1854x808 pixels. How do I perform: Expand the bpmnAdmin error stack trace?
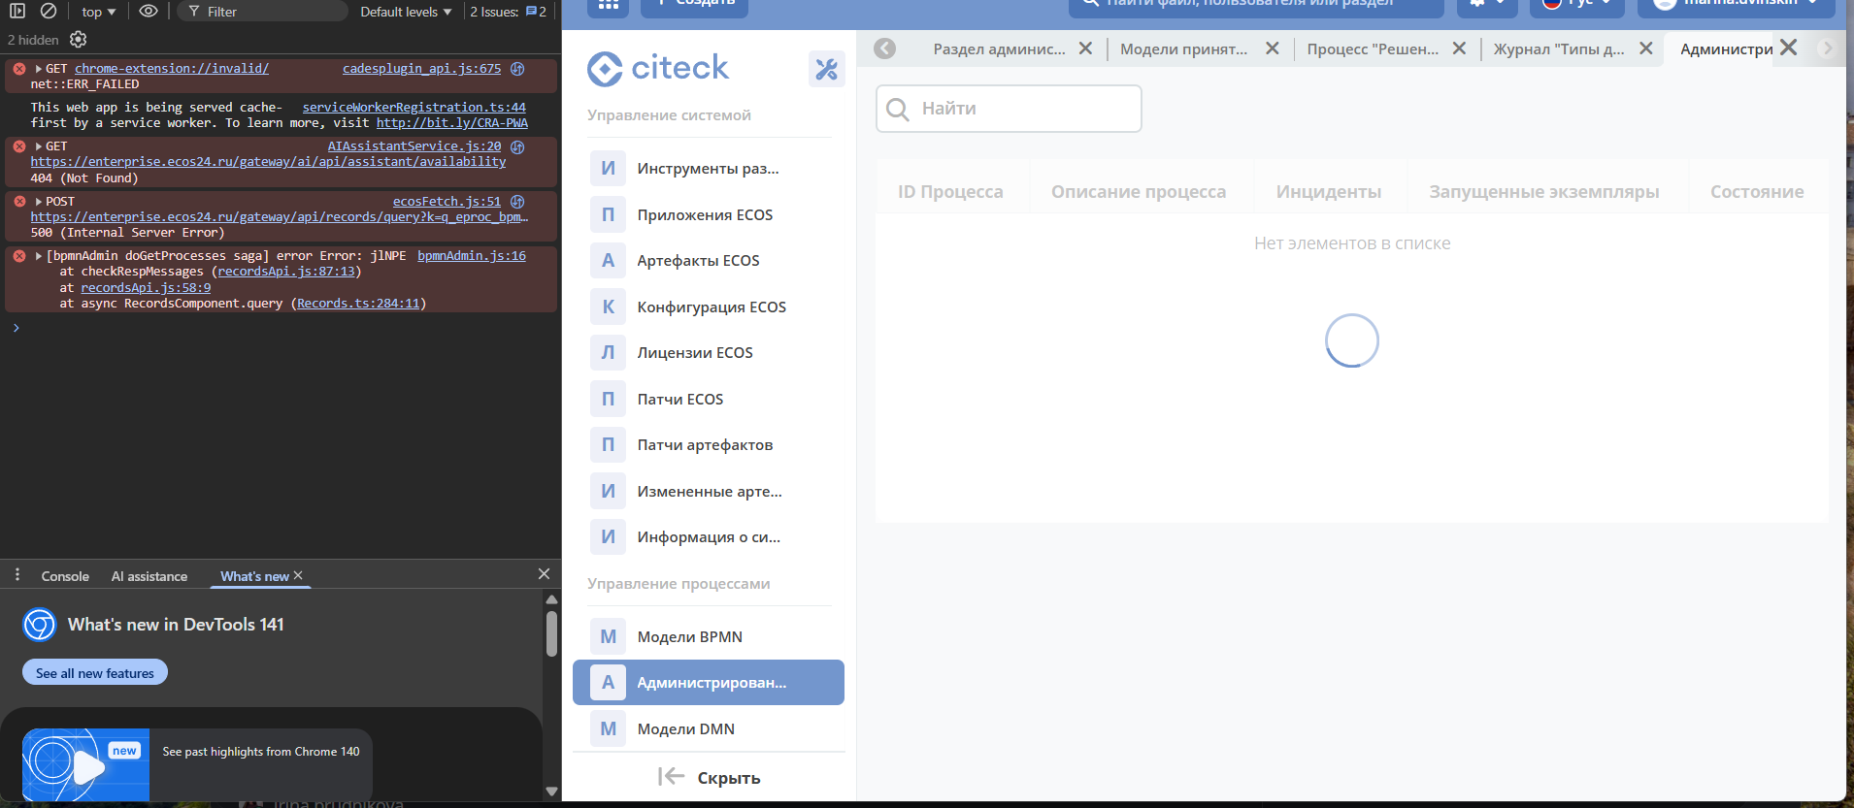coord(39,256)
